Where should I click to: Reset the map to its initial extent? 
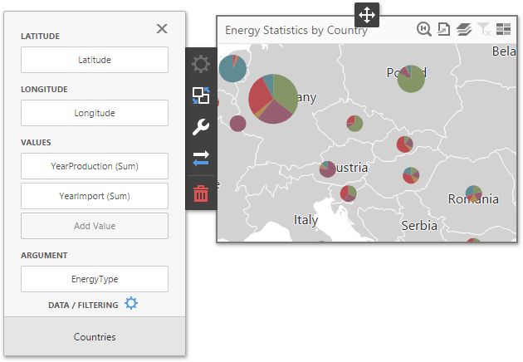click(x=424, y=29)
